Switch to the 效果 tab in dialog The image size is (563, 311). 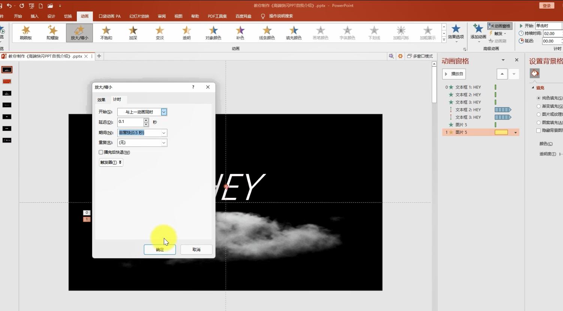coord(101,100)
